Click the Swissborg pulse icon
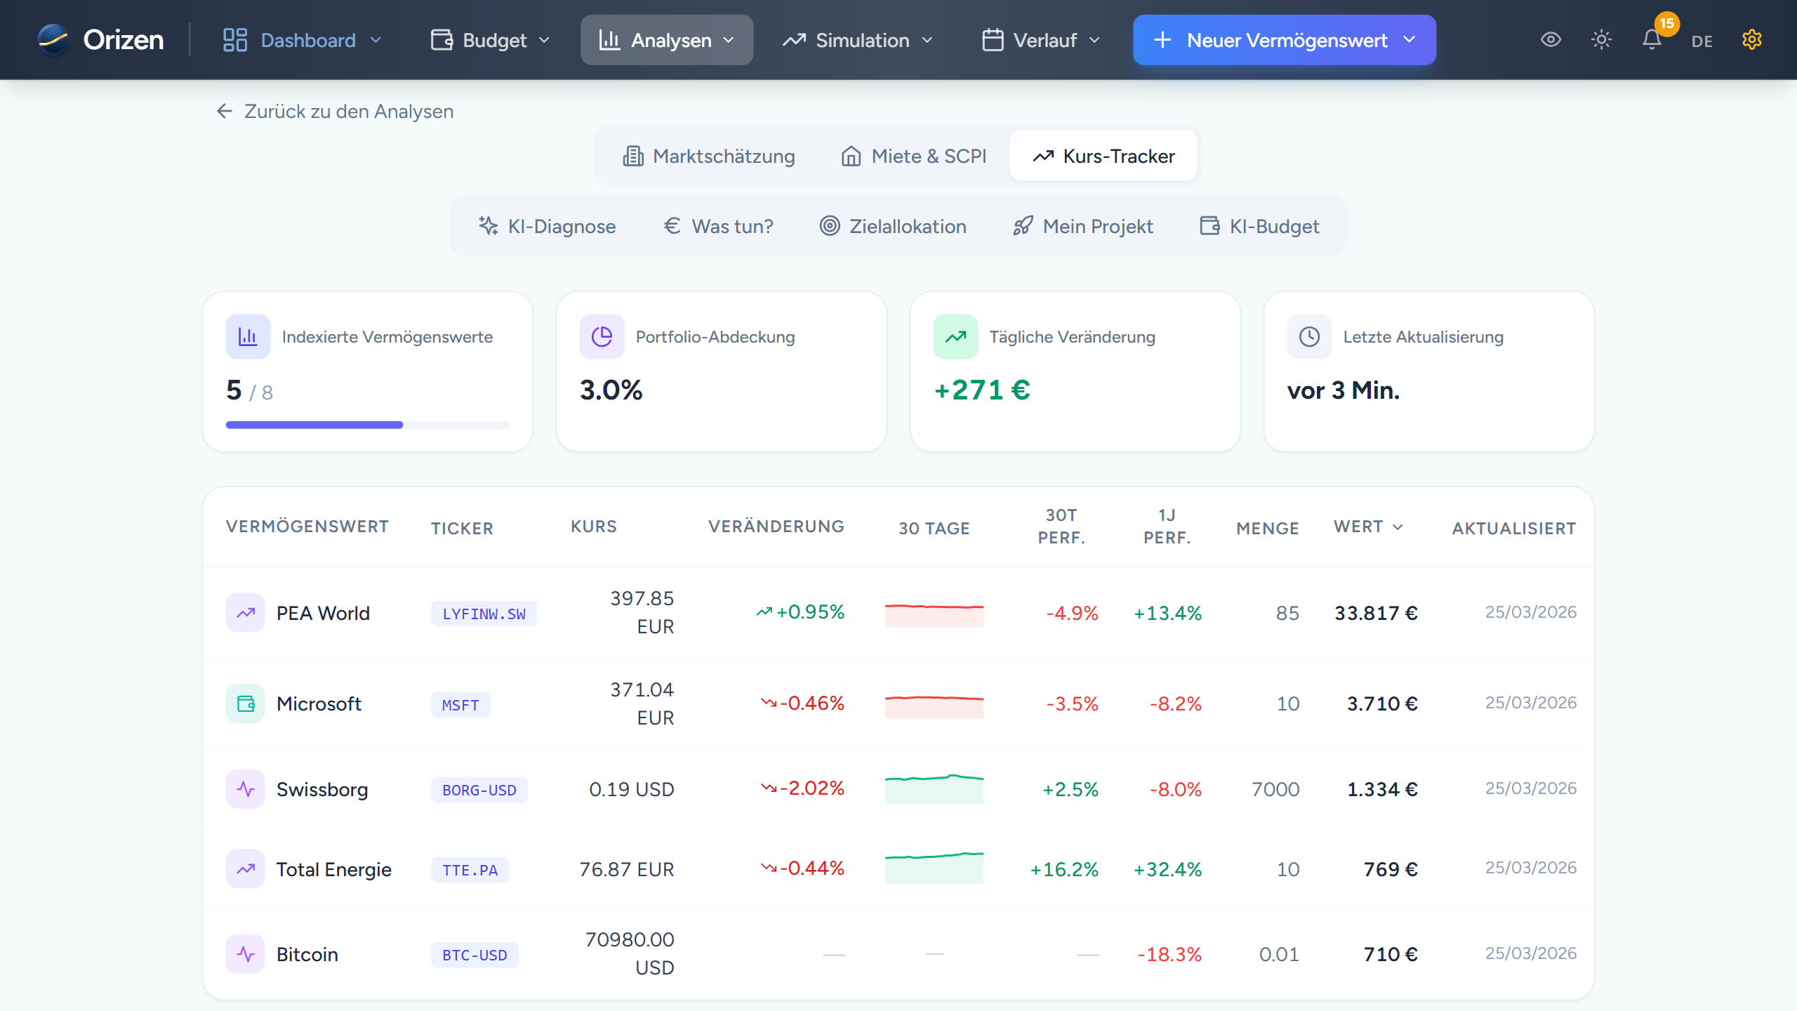The width and height of the screenshot is (1797, 1011). (x=245, y=789)
